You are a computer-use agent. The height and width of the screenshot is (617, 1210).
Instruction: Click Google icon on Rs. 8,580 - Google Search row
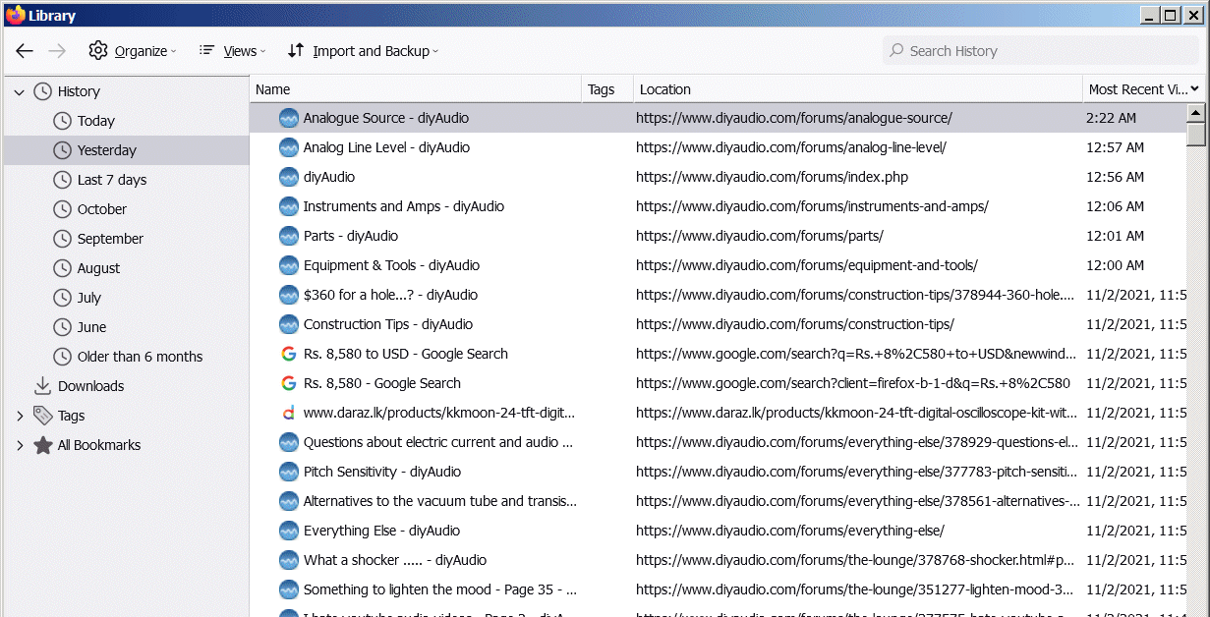tap(288, 383)
